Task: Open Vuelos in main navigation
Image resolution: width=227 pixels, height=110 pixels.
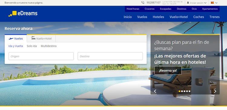Action: [142, 17]
